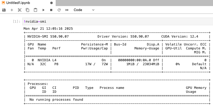Click the Bus-Id column header
This screenshot has height=107, width=213.
[x=120, y=44]
